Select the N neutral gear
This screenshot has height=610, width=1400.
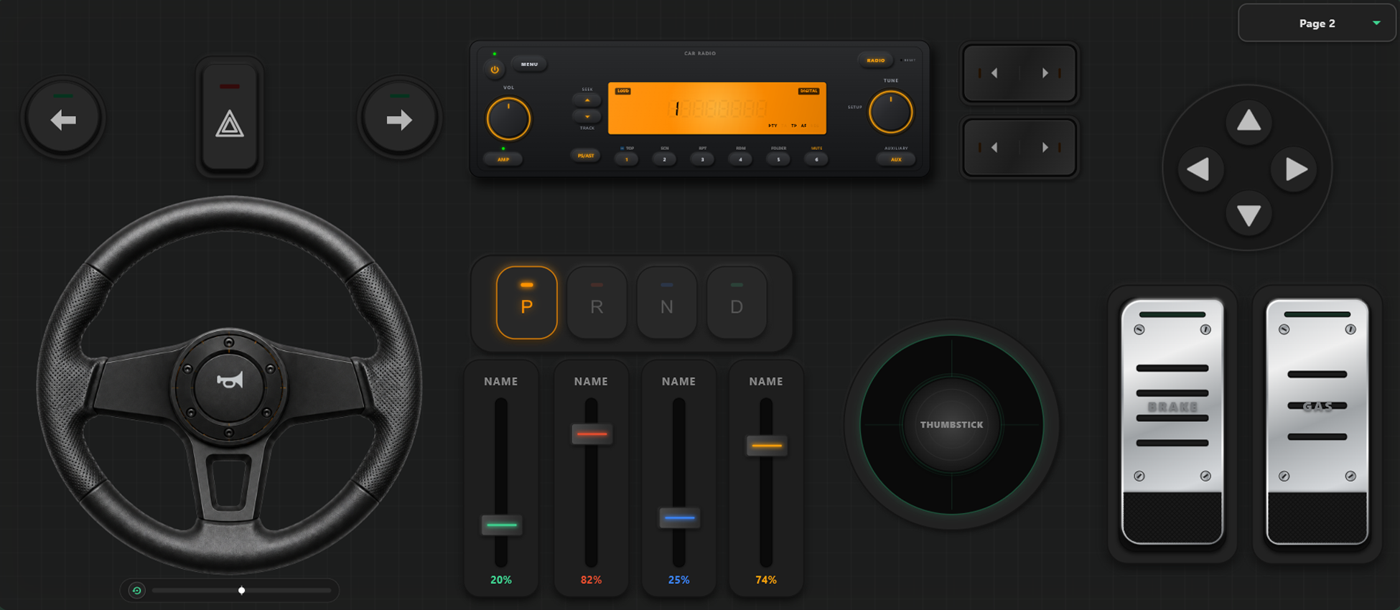coord(667,303)
